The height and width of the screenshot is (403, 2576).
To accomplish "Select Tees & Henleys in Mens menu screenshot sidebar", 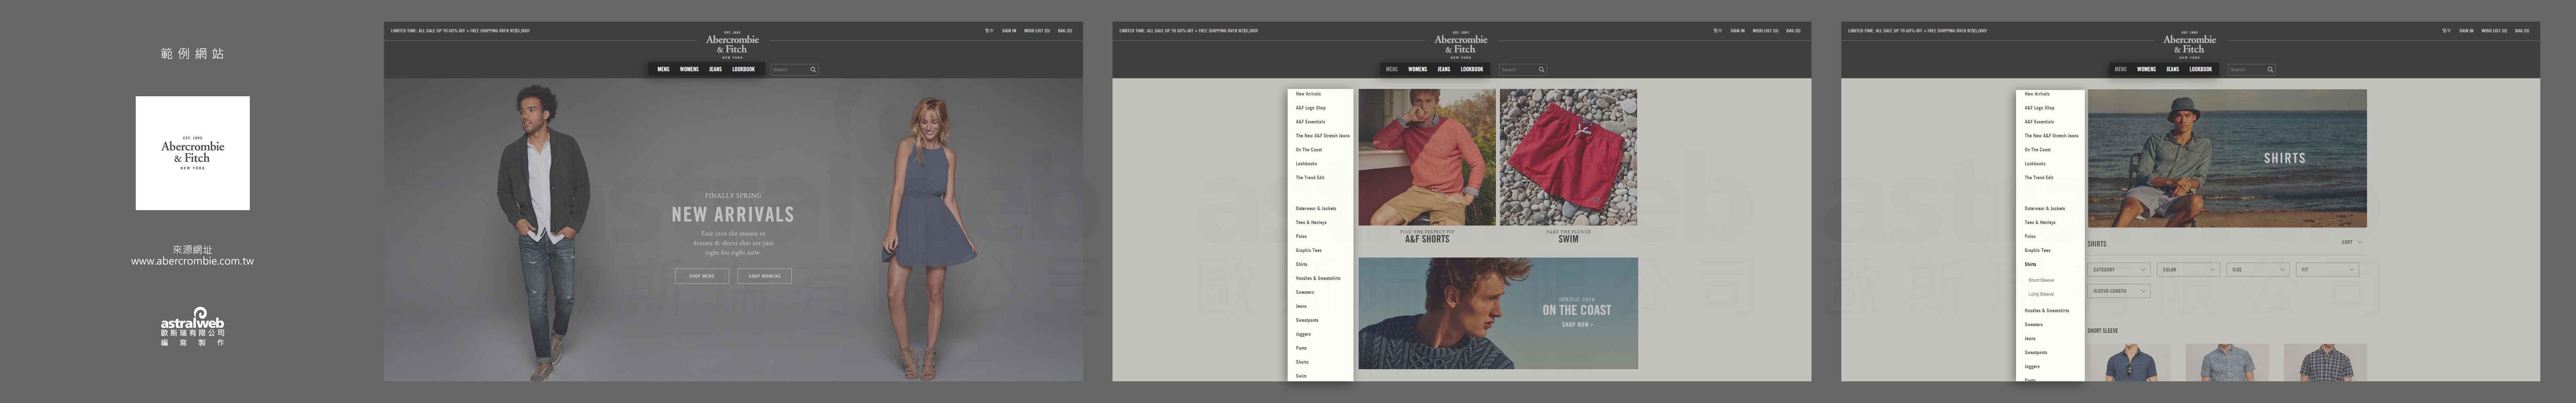I will (1311, 223).
